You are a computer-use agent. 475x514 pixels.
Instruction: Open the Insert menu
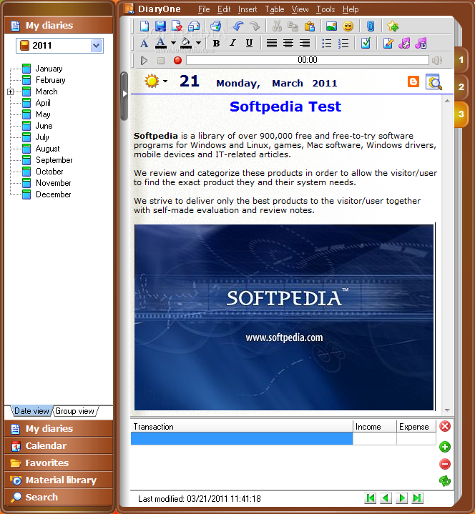pyautogui.click(x=248, y=9)
